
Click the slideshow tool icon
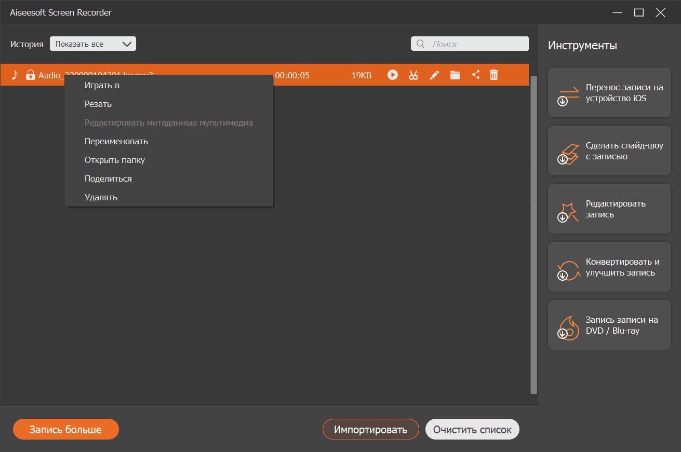pyautogui.click(x=567, y=154)
